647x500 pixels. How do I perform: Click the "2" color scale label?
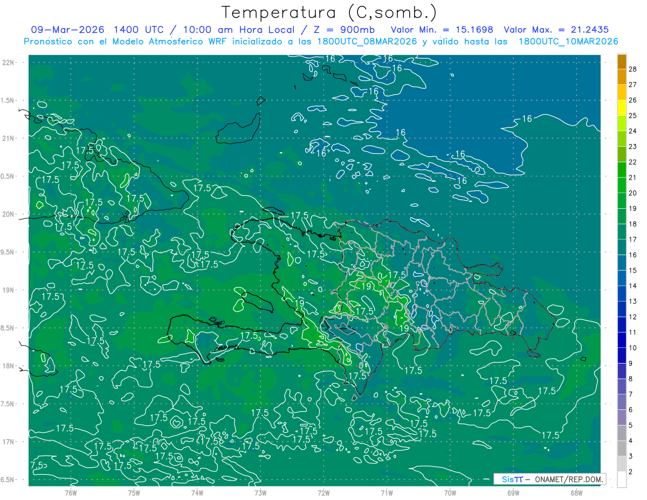coord(631,472)
